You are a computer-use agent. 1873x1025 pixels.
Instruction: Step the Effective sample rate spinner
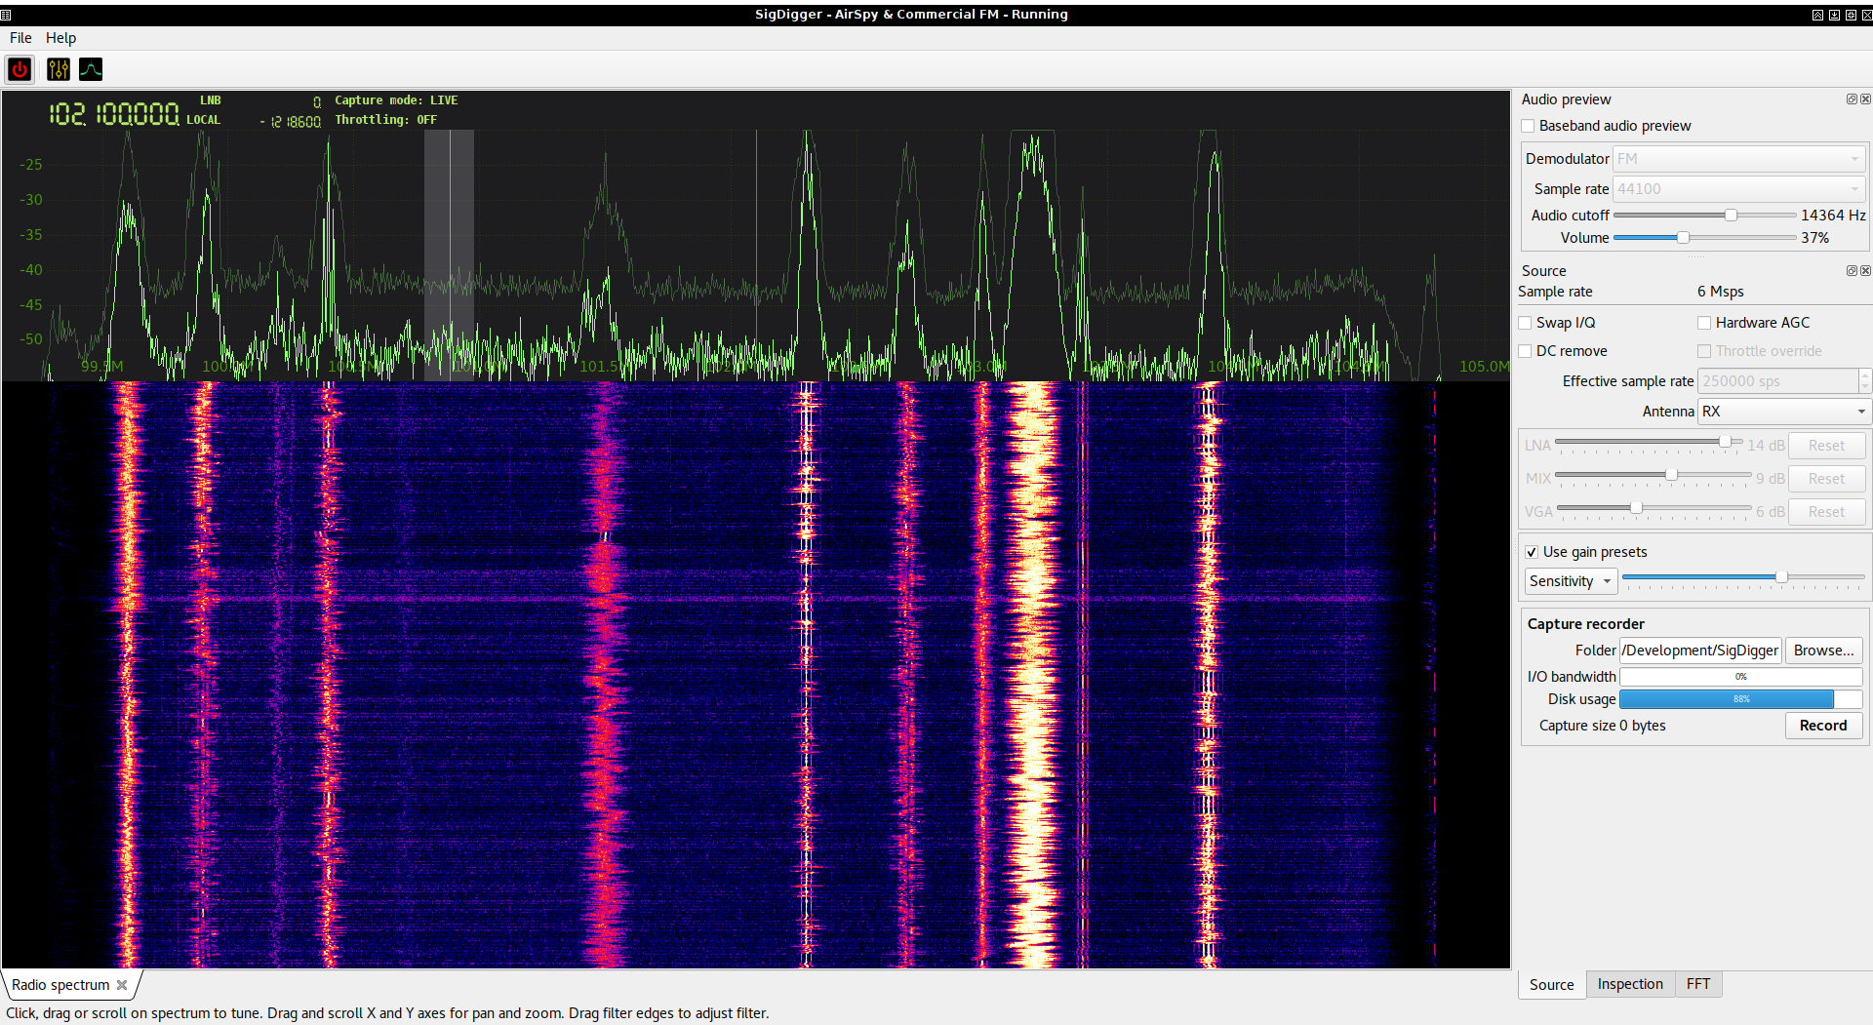coord(1865,381)
